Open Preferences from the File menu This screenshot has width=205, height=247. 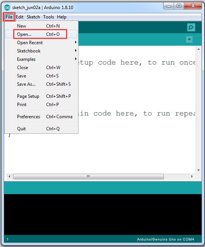coord(42,117)
